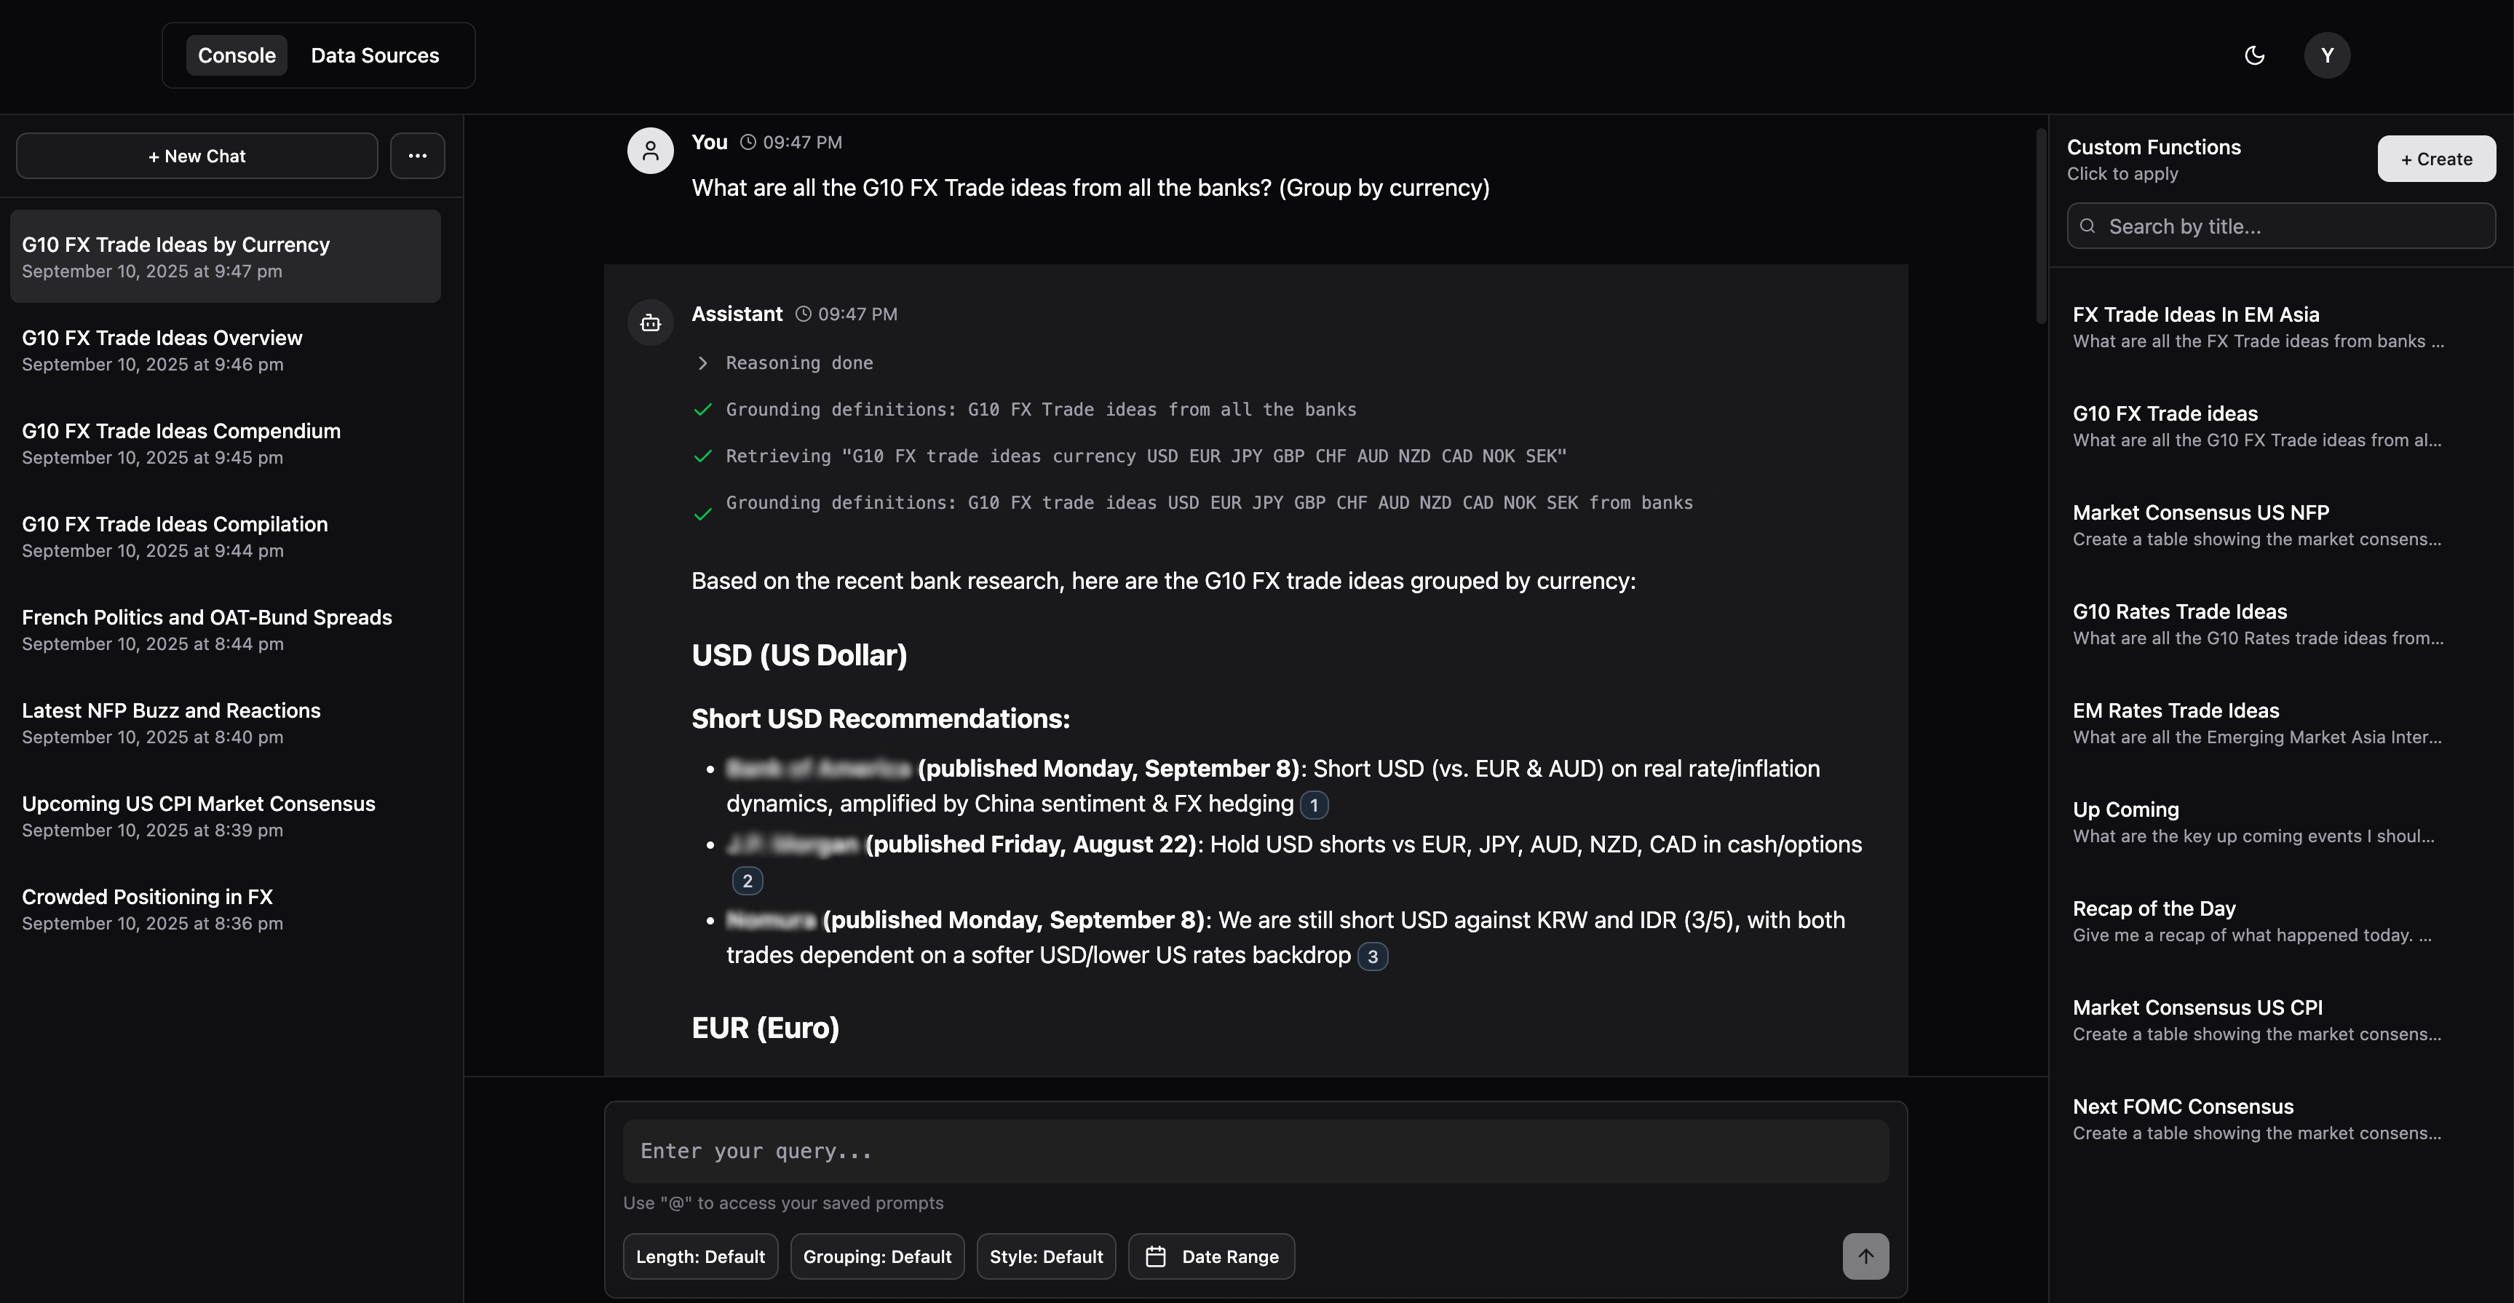The image size is (2514, 1303).
Task: Click the user icon beside the You message
Action: pyautogui.click(x=650, y=150)
